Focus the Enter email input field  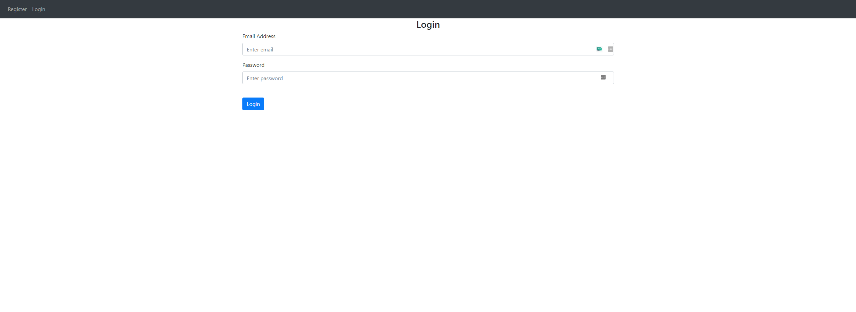click(x=428, y=49)
